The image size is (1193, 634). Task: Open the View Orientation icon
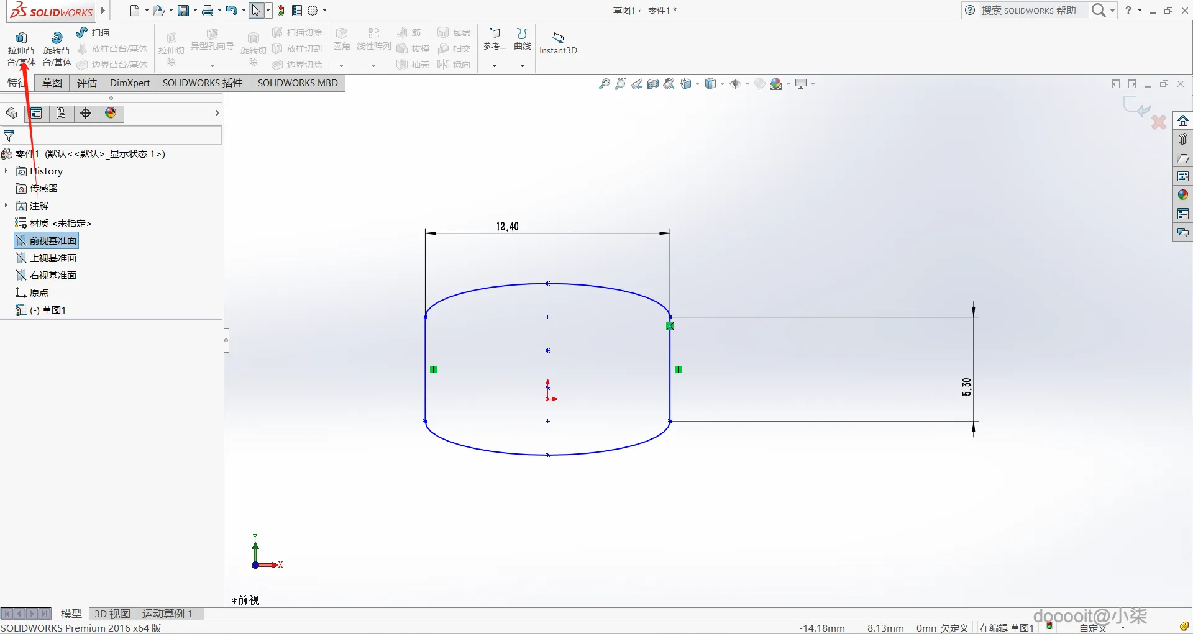click(x=686, y=84)
